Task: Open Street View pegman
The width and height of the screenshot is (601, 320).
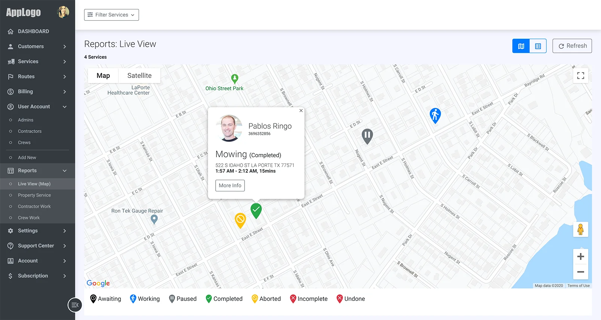Action: [580, 229]
